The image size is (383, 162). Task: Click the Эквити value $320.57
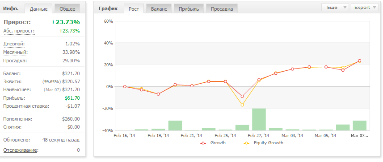(71, 82)
